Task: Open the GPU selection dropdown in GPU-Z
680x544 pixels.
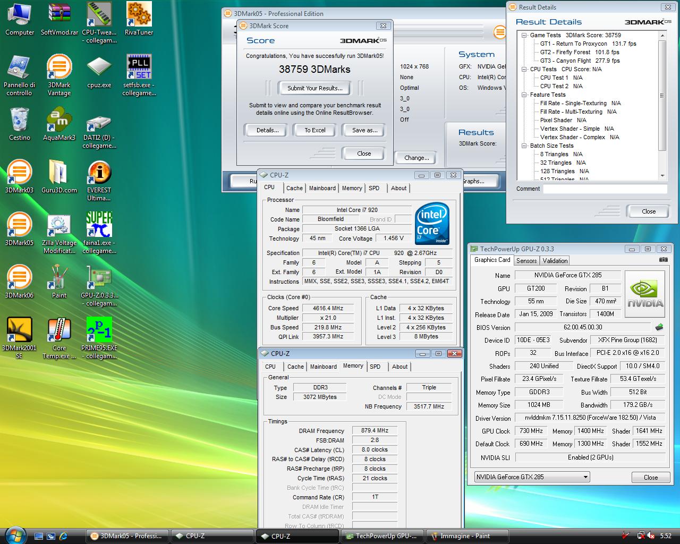Action: click(532, 477)
